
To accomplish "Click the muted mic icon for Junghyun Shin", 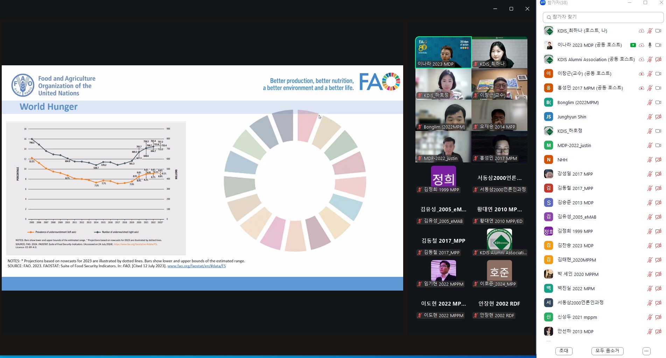I will point(650,117).
